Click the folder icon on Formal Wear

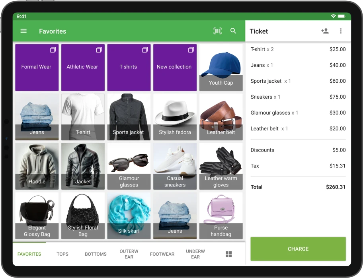pyautogui.click(x=52, y=50)
